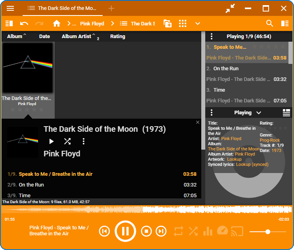
Task: Select The Dark Side of the Mo... tab
Action: (63, 8)
